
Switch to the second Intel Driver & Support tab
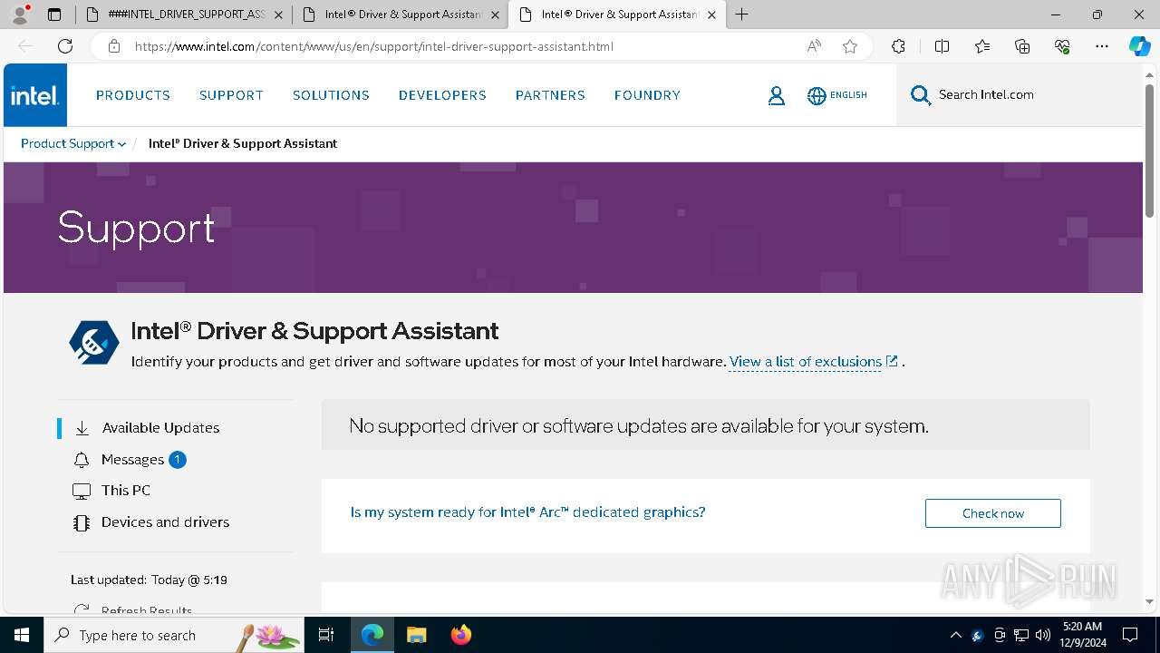pos(400,15)
